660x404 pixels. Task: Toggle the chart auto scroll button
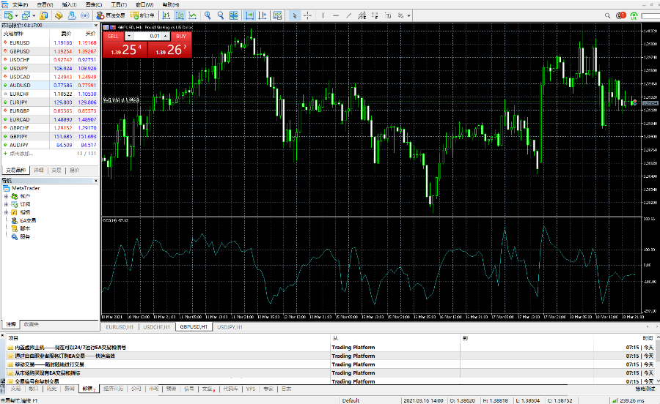[x=250, y=15]
